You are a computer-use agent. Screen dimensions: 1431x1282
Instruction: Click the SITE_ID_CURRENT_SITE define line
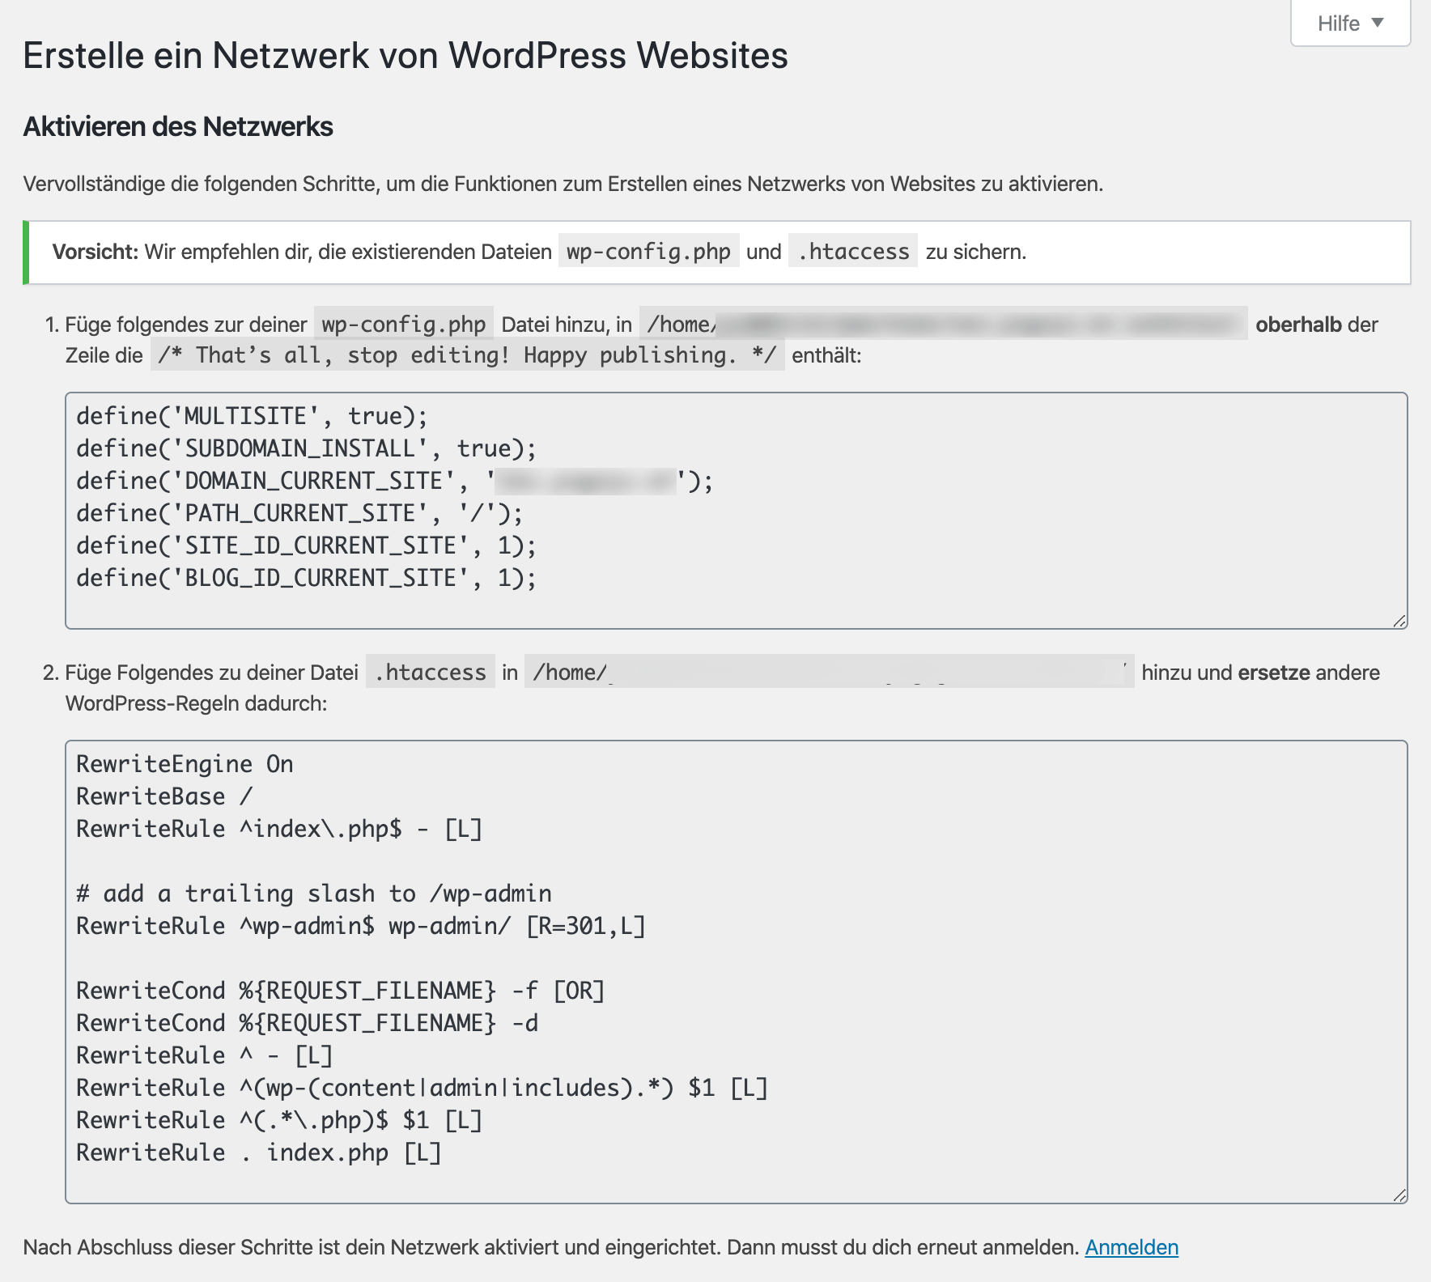coord(306,545)
